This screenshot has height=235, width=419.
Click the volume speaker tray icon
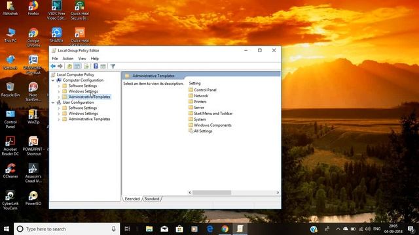(x=368, y=229)
